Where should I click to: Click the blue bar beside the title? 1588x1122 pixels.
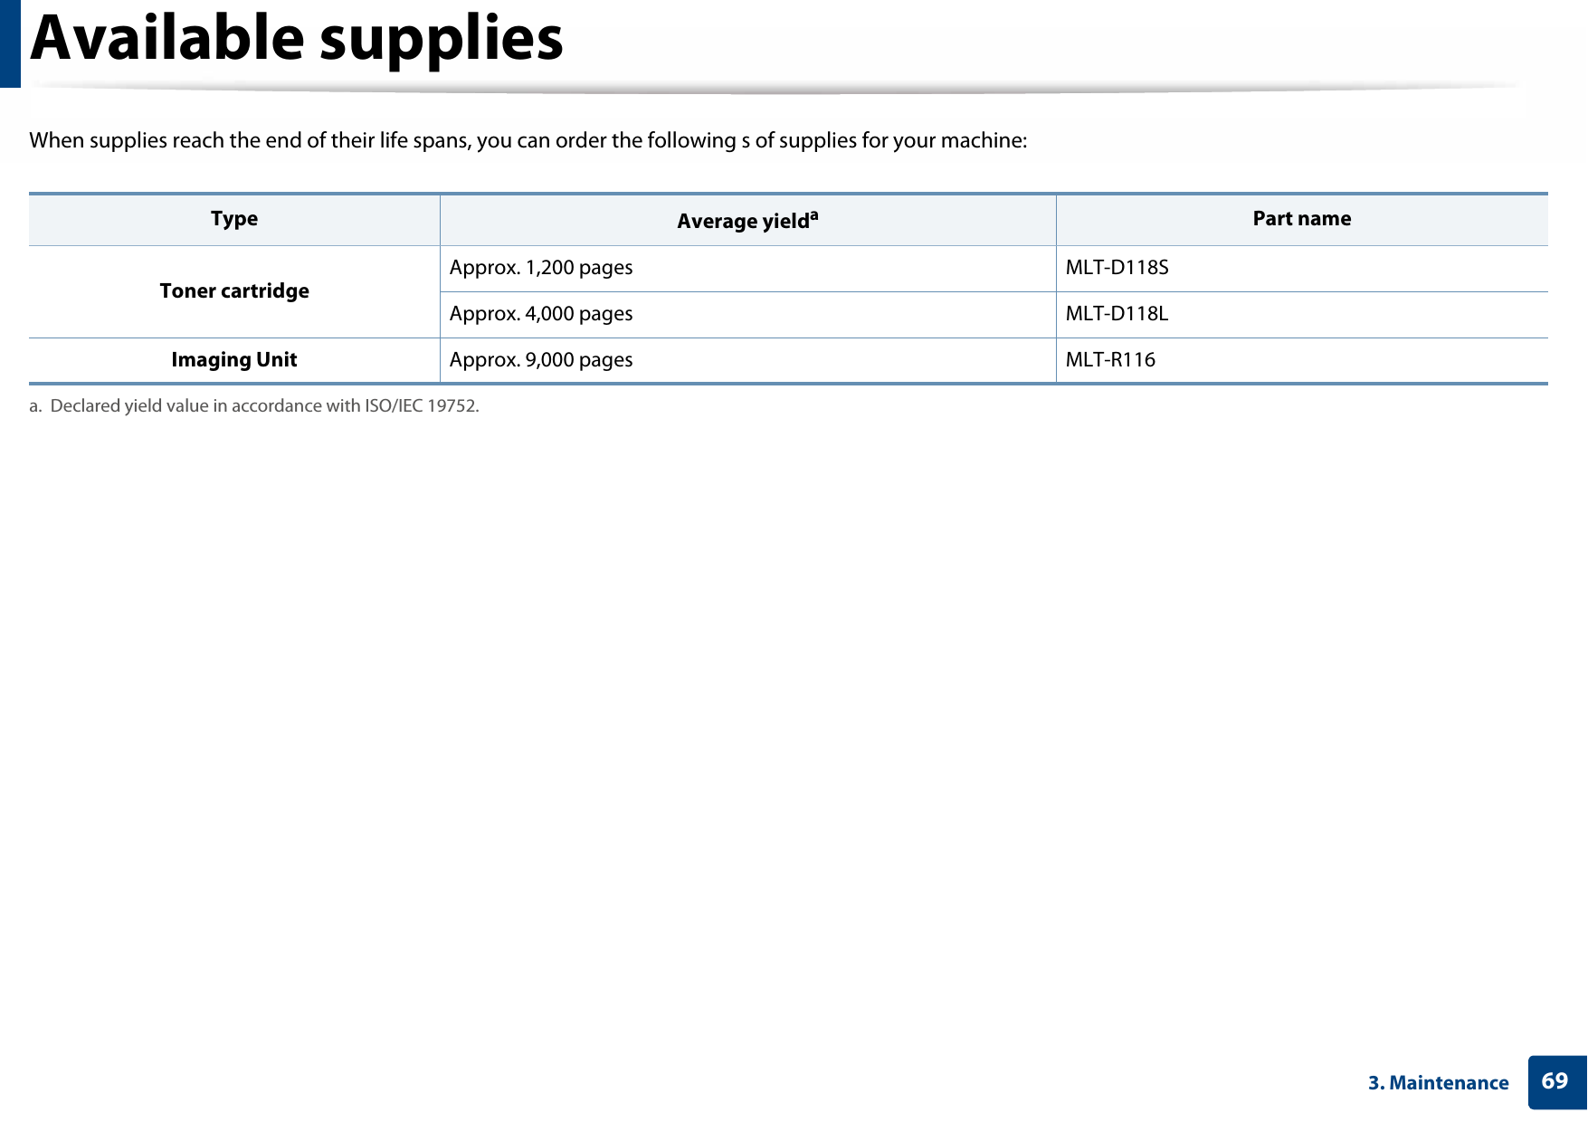[x=10, y=43]
